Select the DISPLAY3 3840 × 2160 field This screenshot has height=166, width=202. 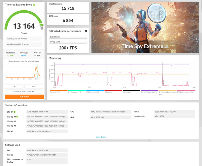point(47,117)
